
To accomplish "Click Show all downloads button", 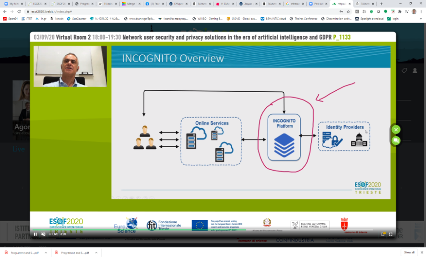I will coord(409,253).
